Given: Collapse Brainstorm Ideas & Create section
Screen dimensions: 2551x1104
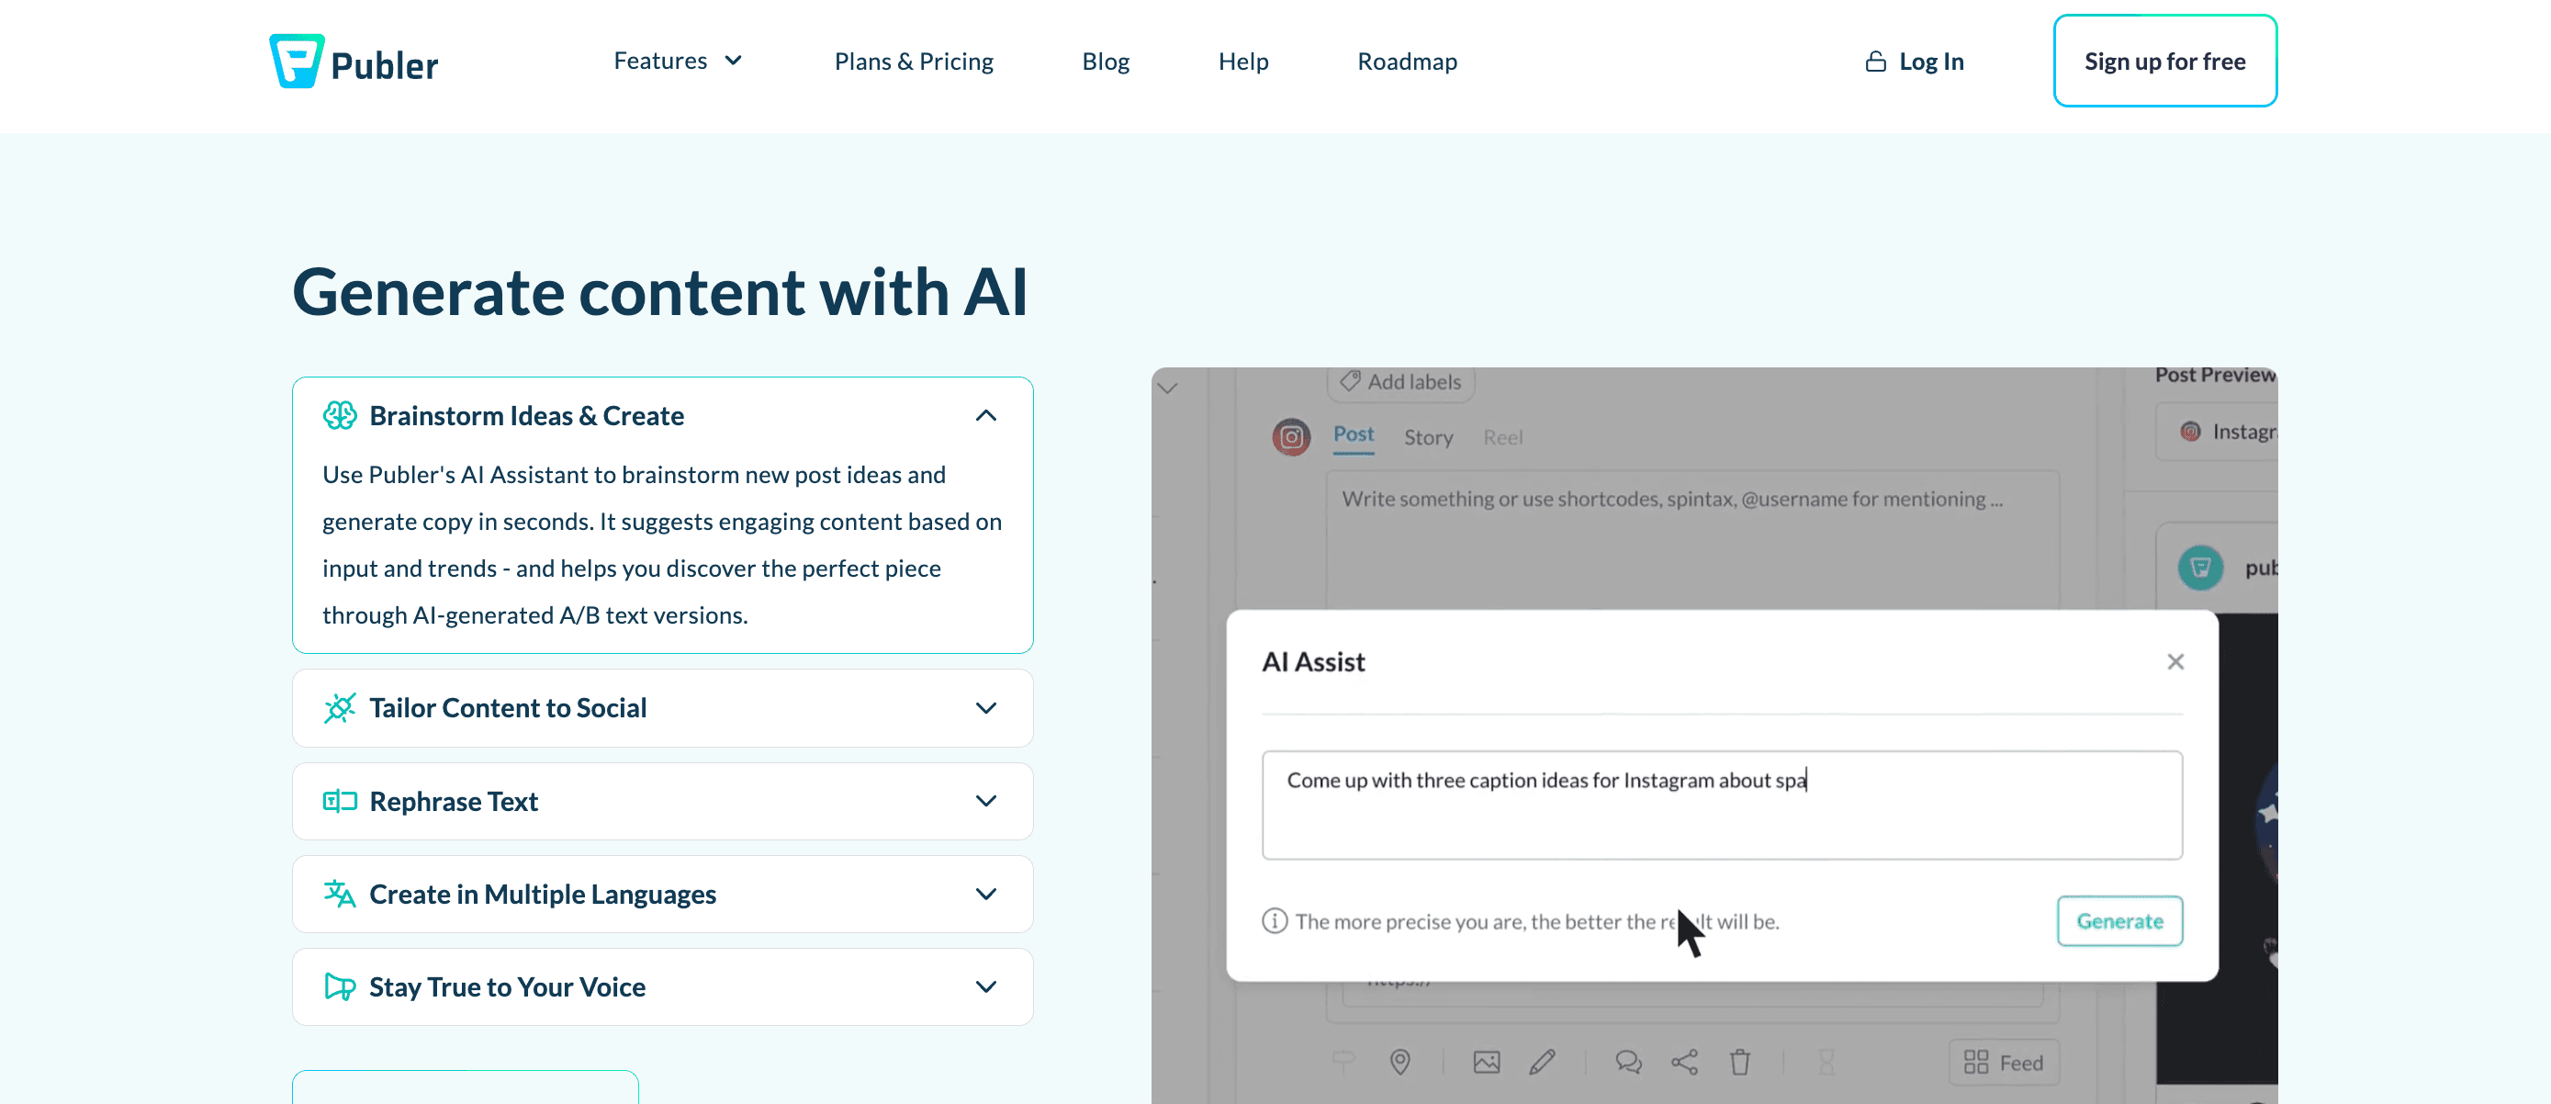Looking at the screenshot, I should (985, 415).
